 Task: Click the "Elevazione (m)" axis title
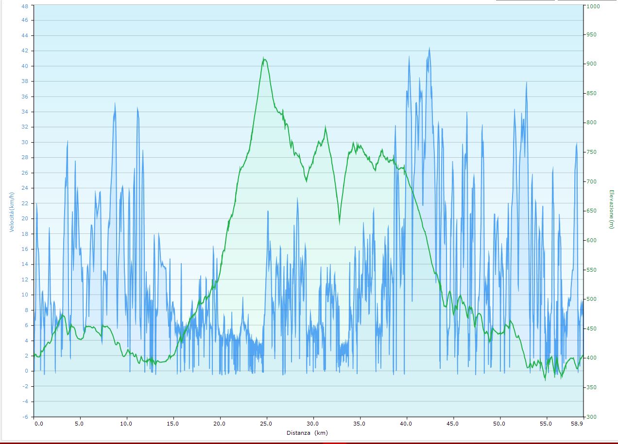[x=611, y=209]
